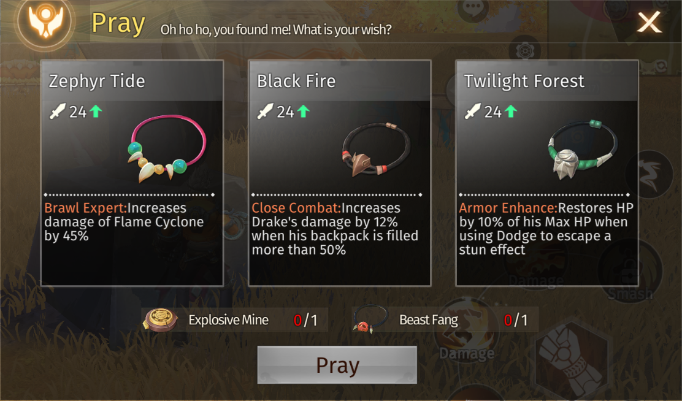The image size is (682, 401).
Task: Click the Explosive Mine 0/1 counter
Action: tap(305, 320)
